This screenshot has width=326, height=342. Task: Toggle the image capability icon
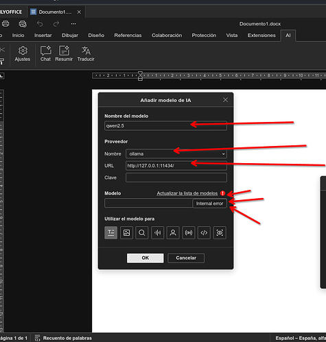tap(126, 233)
